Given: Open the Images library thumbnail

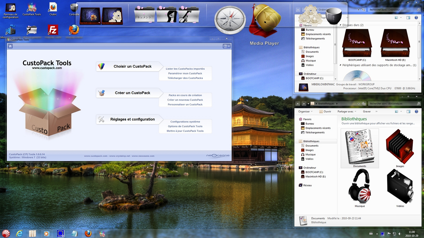Looking at the screenshot, I should point(400,148).
